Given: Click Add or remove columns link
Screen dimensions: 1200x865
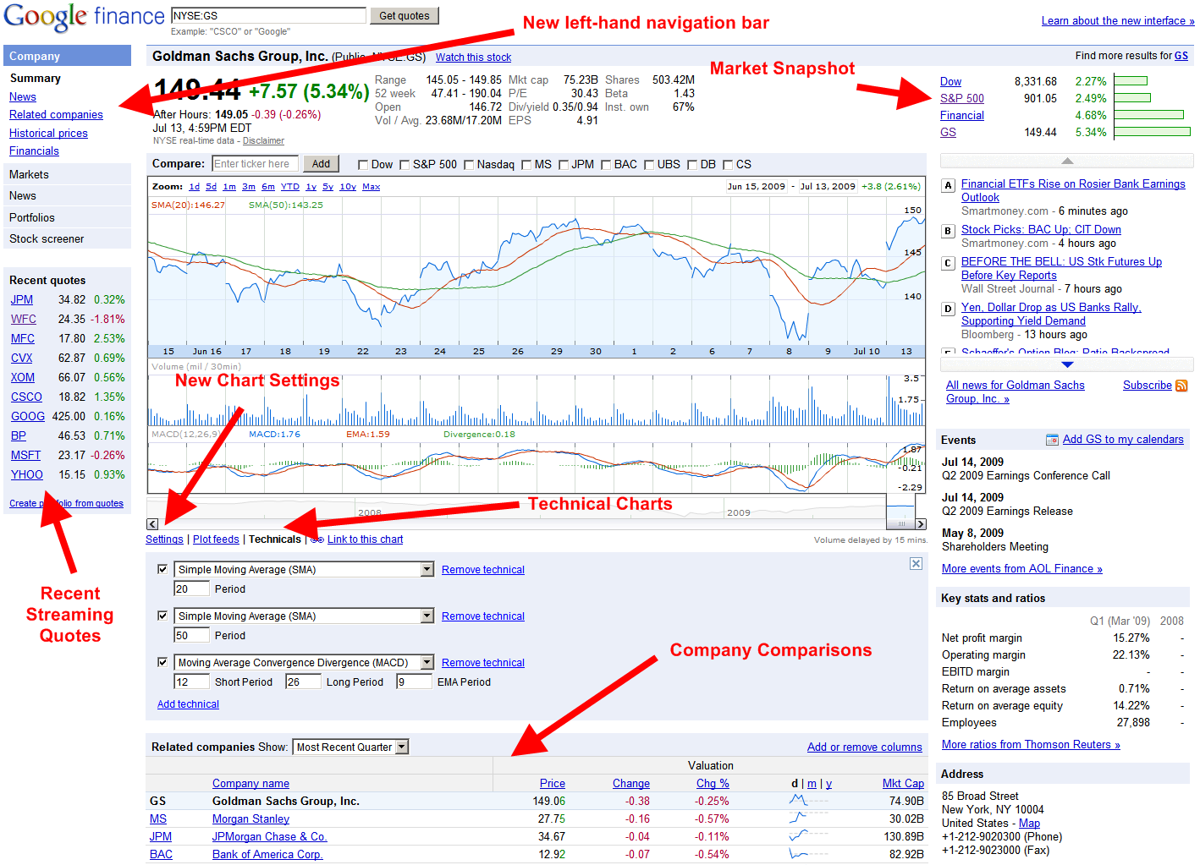Looking at the screenshot, I should [865, 747].
